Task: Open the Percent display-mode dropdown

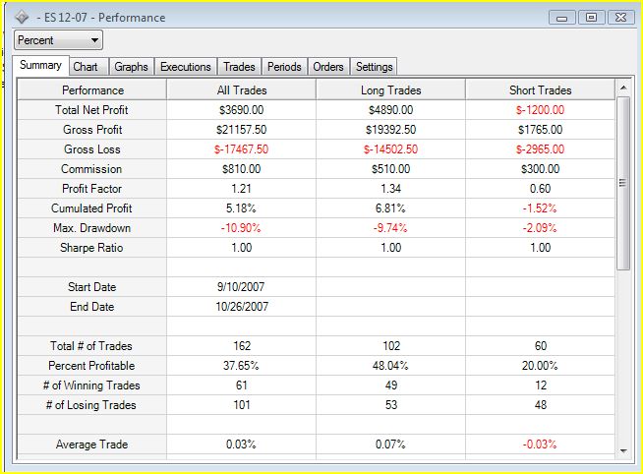Action: click(58, 40)
